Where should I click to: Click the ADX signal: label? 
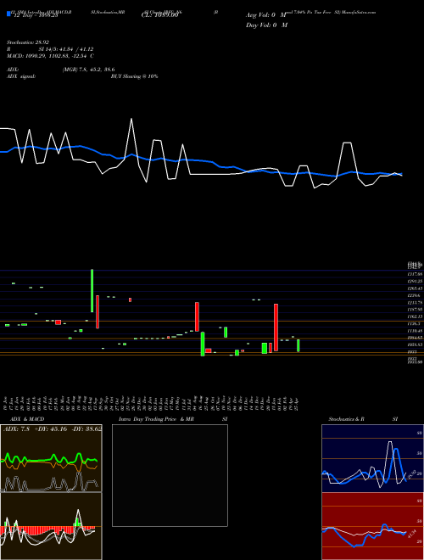click(x=21, y=76)
